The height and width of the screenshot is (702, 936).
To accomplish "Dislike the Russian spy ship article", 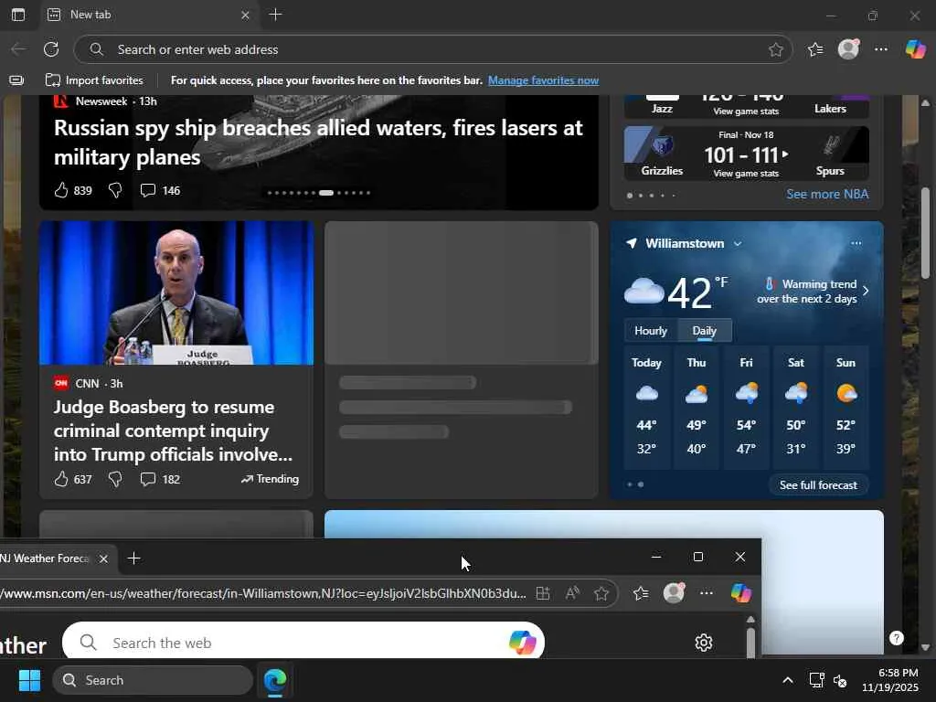I will 115,190.
